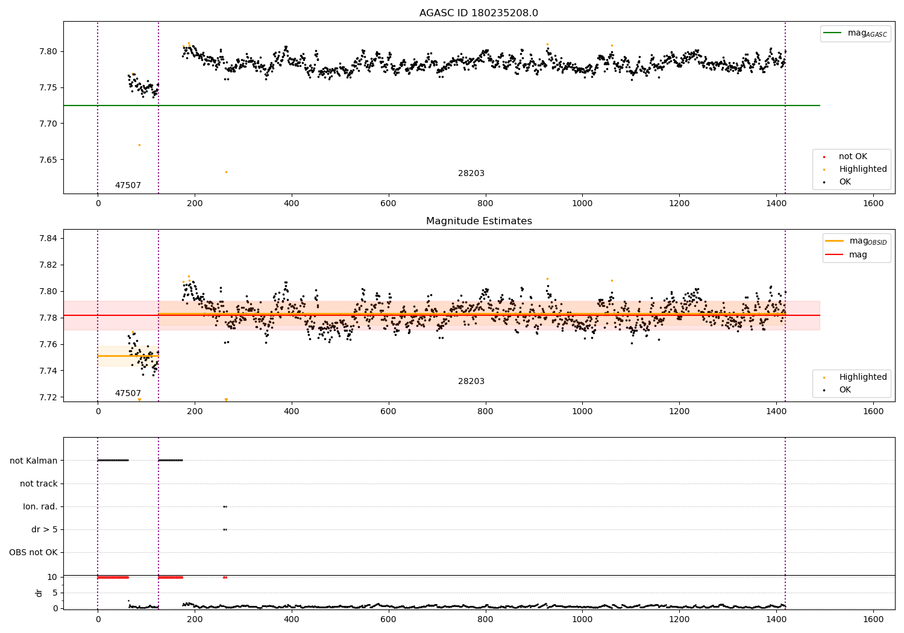This screenshot has height=633, width=904.
Task: Click the 7.76 y-tick in the middle plot
Action: click(48, 344)
